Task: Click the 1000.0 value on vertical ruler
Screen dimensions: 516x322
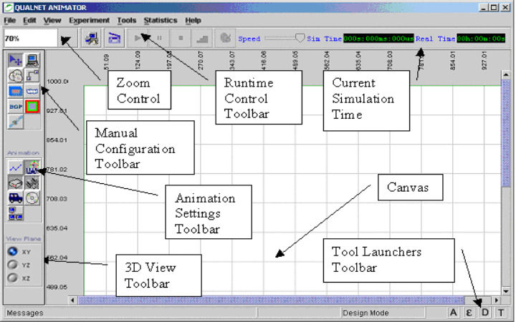Action: (x=57, y=81)
